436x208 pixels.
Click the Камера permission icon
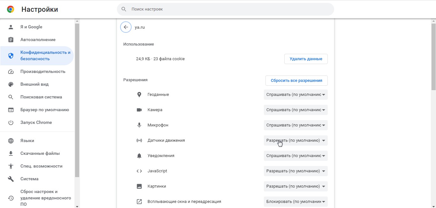(139, 110)
